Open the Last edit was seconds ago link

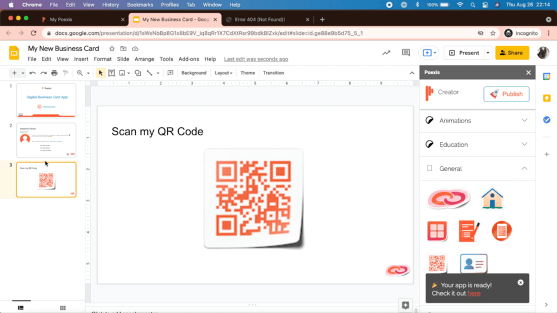pyautogui.click(x=256, y=59)
